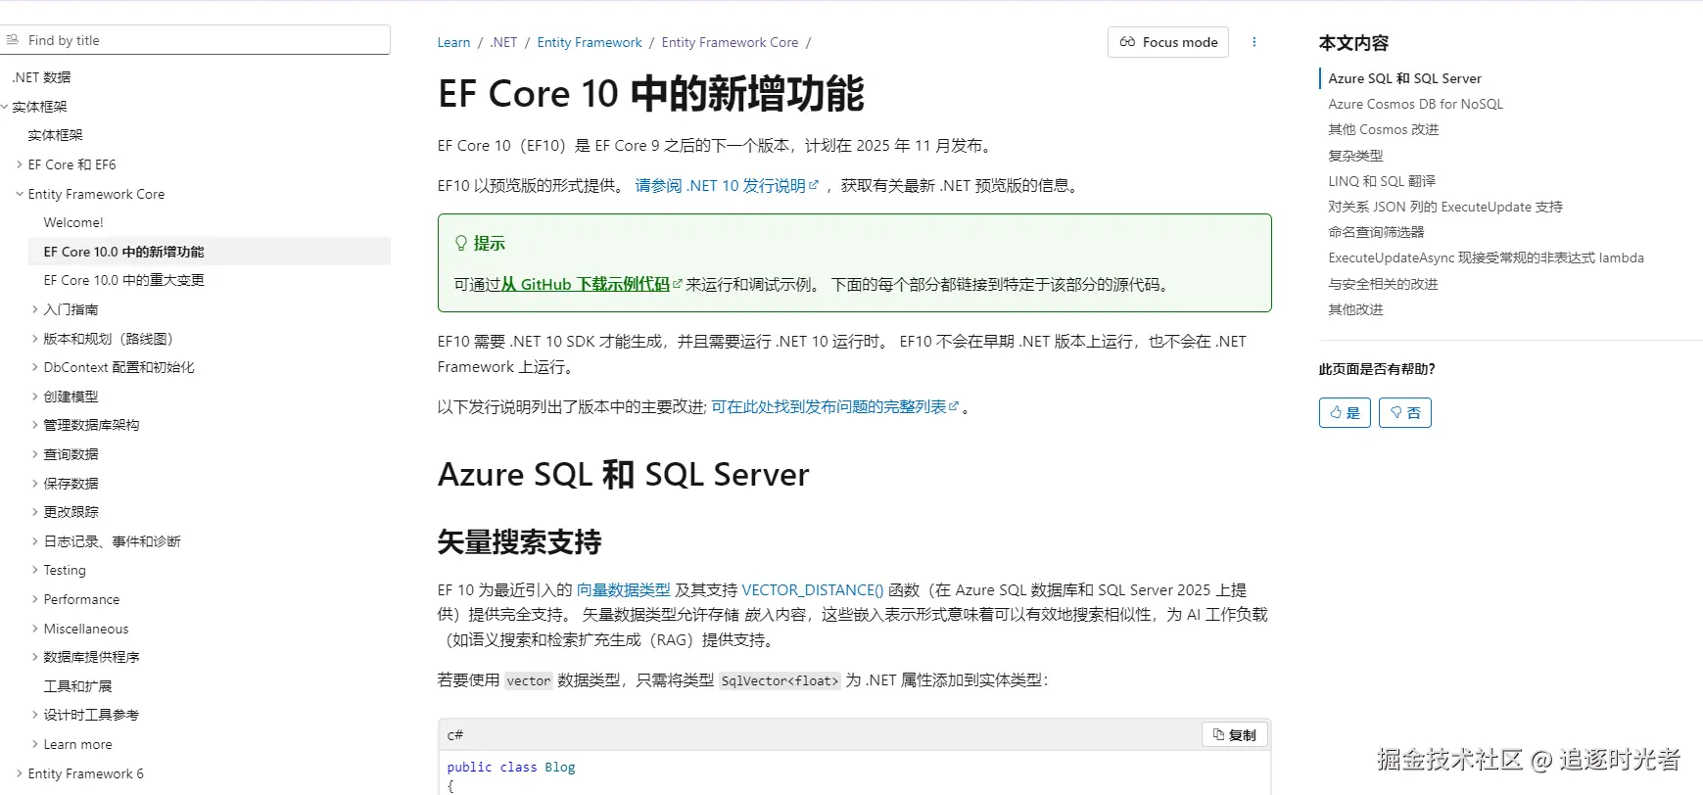
Task: Go to Entity Framework breadcrumb
Action: [590, 42]
